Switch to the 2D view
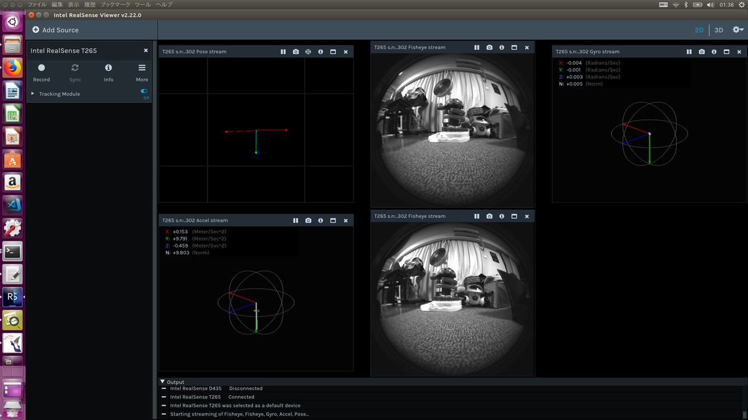 [x=699, y=30]
